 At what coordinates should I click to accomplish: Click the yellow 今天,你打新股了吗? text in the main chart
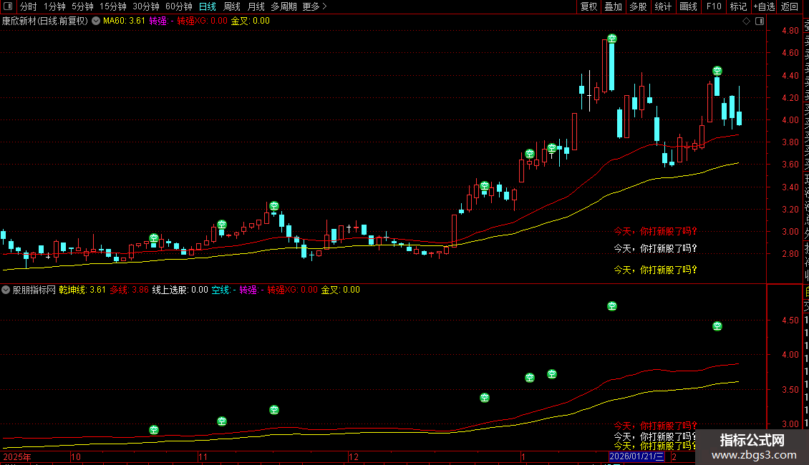655,270
